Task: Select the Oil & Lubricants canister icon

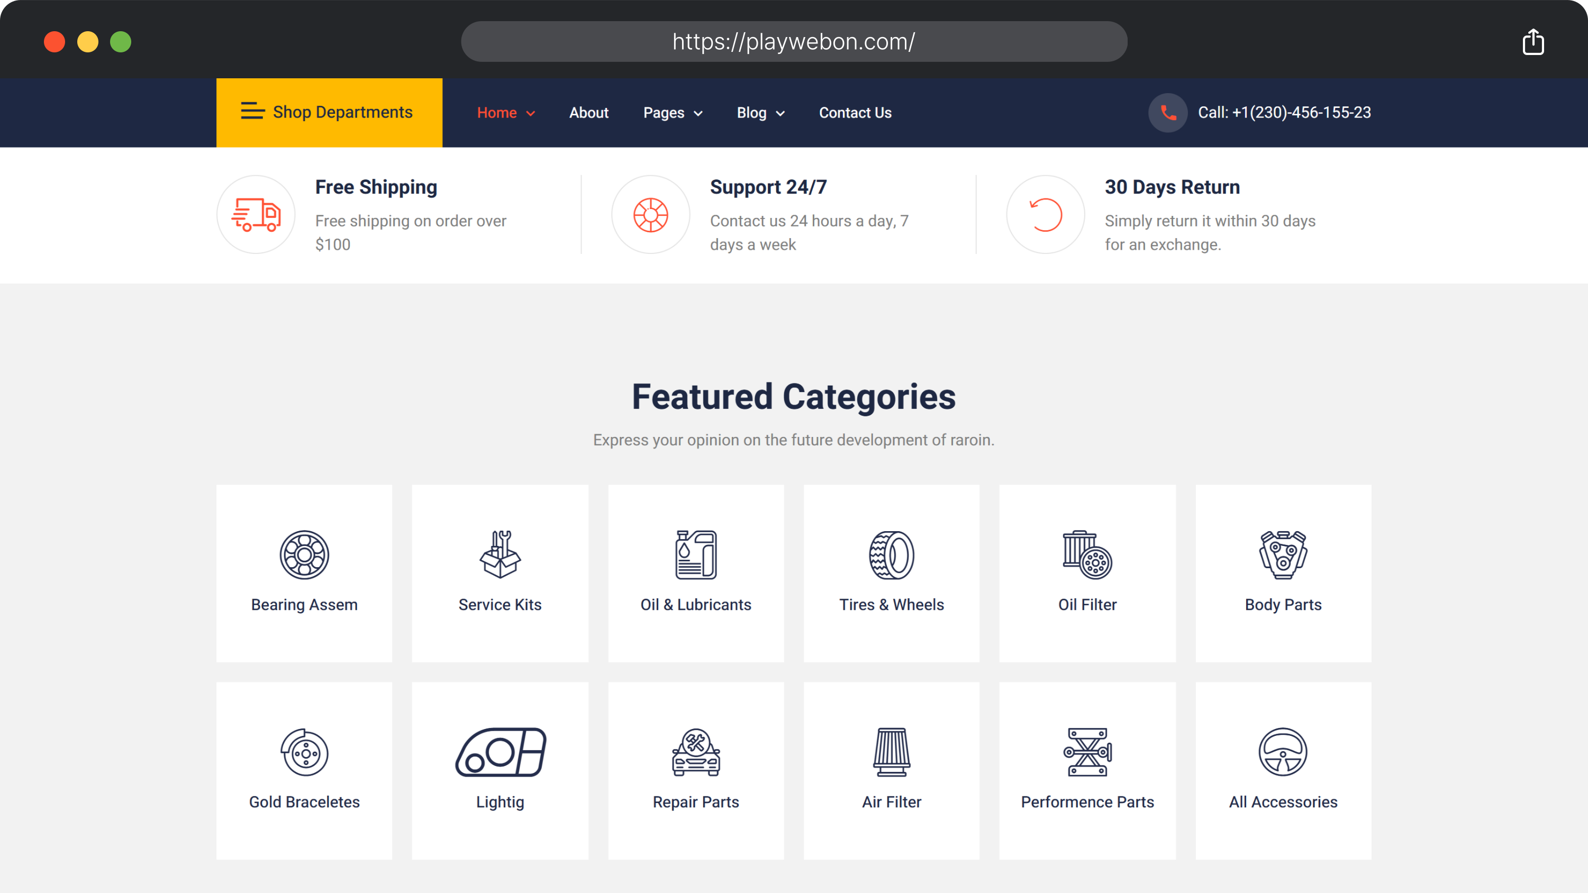Action: [695, 554]
